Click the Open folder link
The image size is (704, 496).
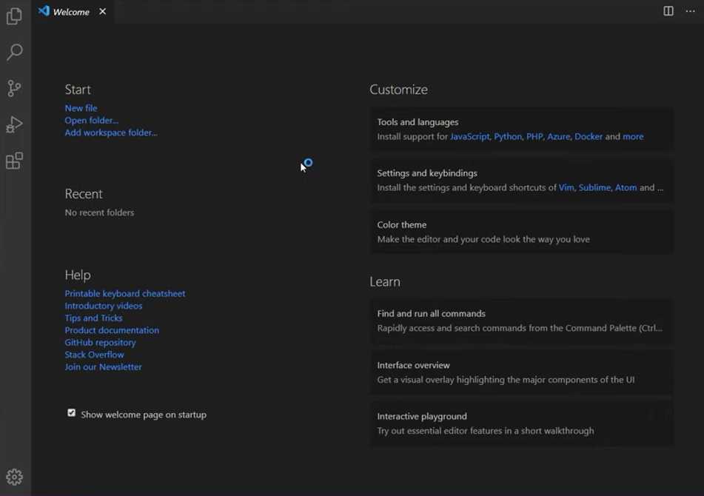point(92,120)
